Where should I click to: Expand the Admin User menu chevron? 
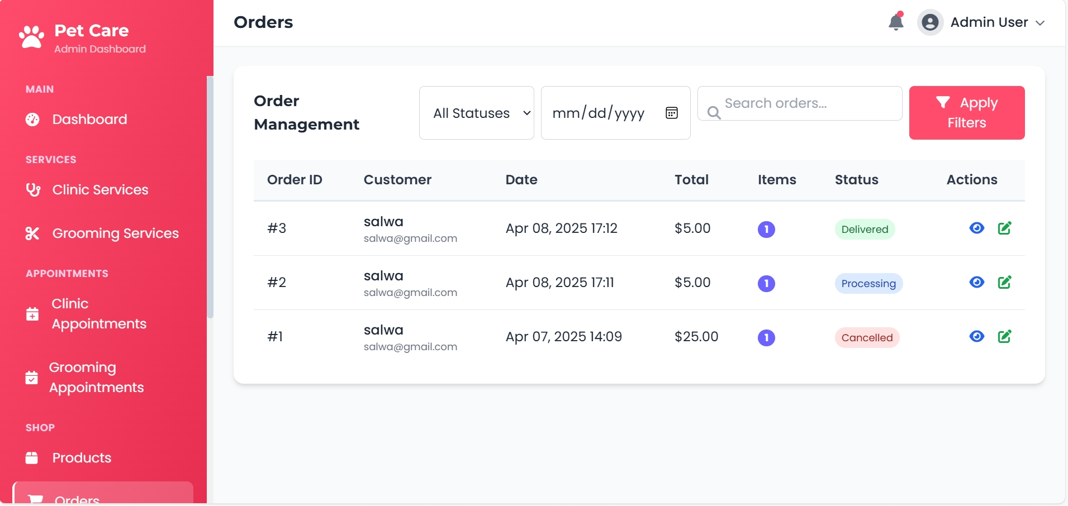pyautogui.click(x=1040, y=23)
